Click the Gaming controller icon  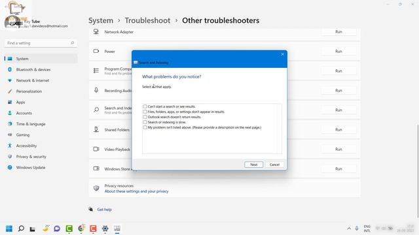[x=10, y=135]
